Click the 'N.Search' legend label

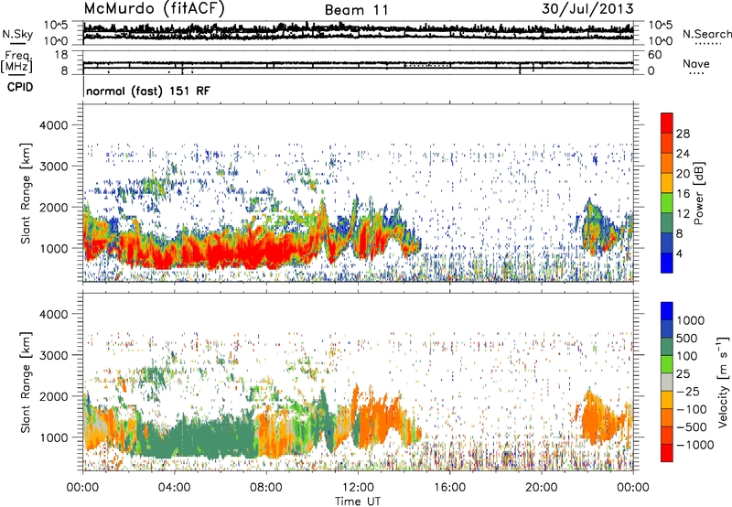pyautogui.click(x=706, y=34)
